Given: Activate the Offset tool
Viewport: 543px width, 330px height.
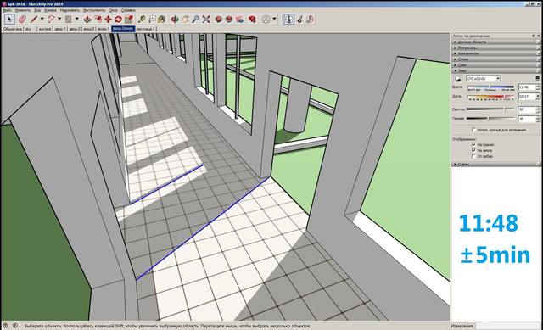Looking at the screenshot, I should coord(98,20).
